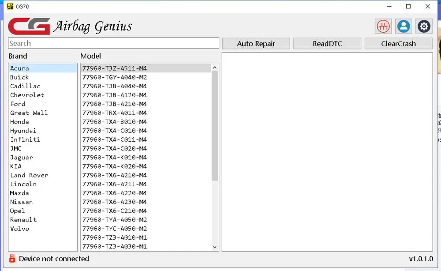Focus the Search input field
Viewport: 441px width, 271px height.
[x=114, y=43]
